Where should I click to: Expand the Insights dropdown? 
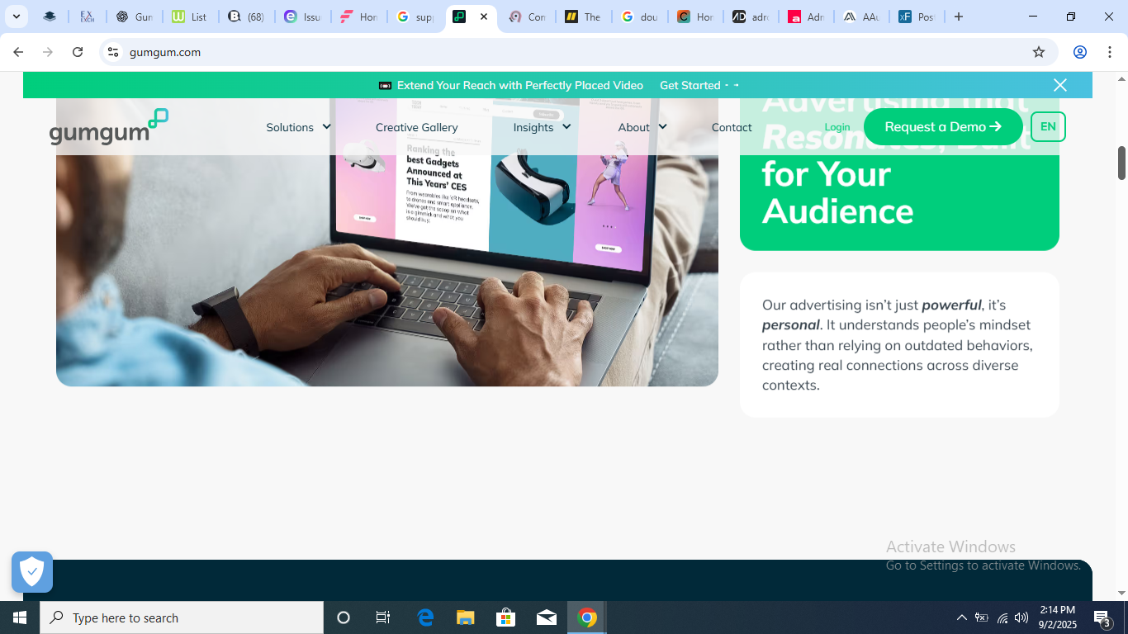coord(542,127)
